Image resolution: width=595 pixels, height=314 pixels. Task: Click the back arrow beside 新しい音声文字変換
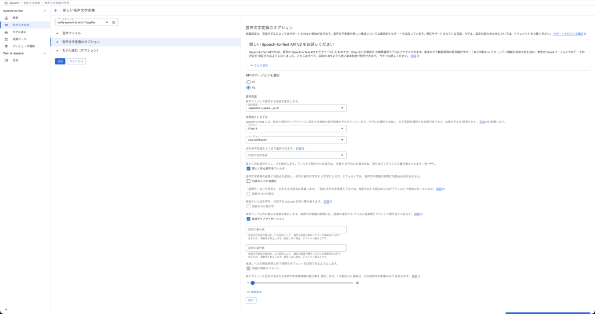(56, 10)
